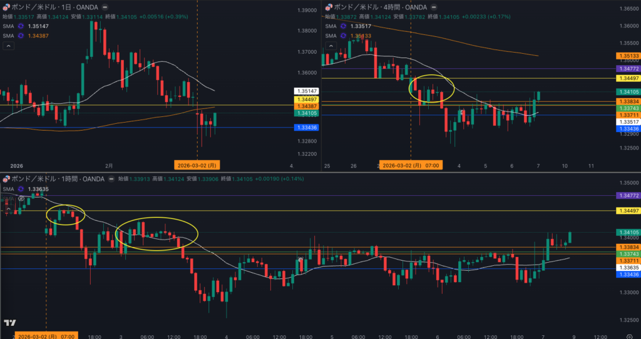Click the 1.35147 SMA indicator icon on daily chart

[20, 26]
